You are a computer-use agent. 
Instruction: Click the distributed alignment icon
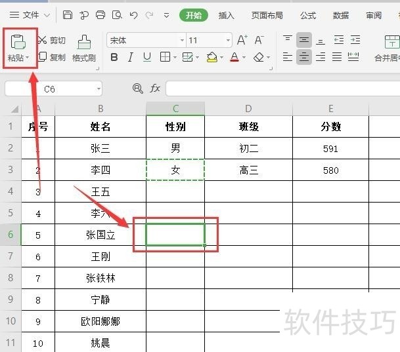(353, 57)
